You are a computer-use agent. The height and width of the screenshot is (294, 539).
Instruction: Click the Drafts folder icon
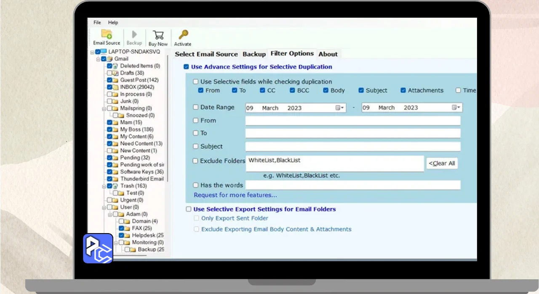point(115,73)
